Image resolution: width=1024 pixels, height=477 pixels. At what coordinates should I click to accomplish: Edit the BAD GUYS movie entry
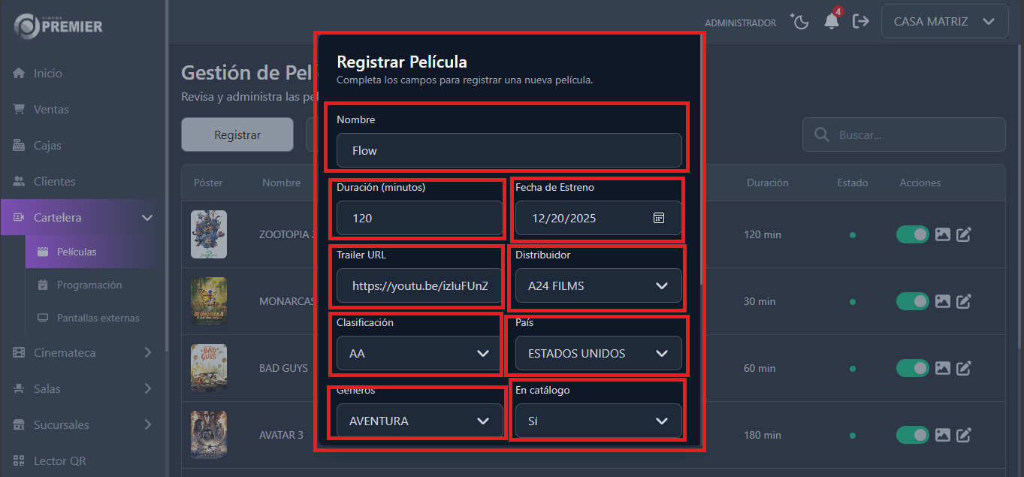pyautogui.click(x=964, y=369)
